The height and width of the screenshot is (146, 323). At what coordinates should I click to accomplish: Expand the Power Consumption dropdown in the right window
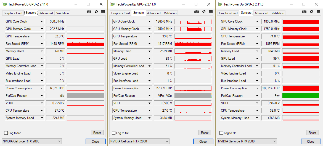click(x=257, y=88)
